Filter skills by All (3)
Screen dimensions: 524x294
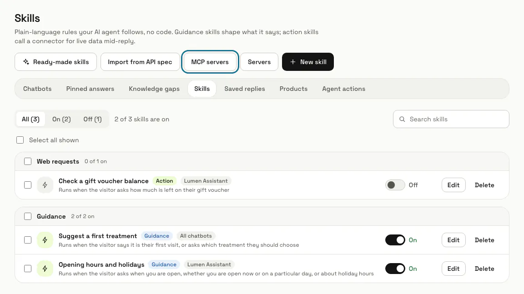[x=31, y=119]
